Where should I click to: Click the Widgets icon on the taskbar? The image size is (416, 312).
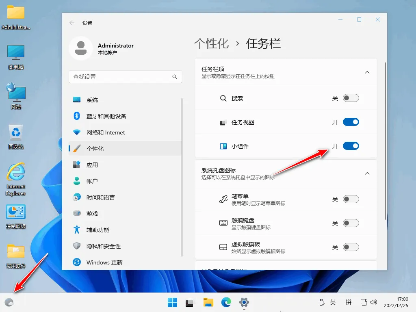click(9, 302)
